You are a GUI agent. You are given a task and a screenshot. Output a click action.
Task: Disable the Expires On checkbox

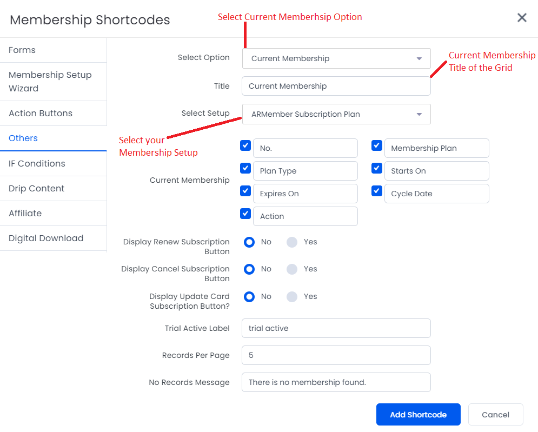[x=245, y=191]
